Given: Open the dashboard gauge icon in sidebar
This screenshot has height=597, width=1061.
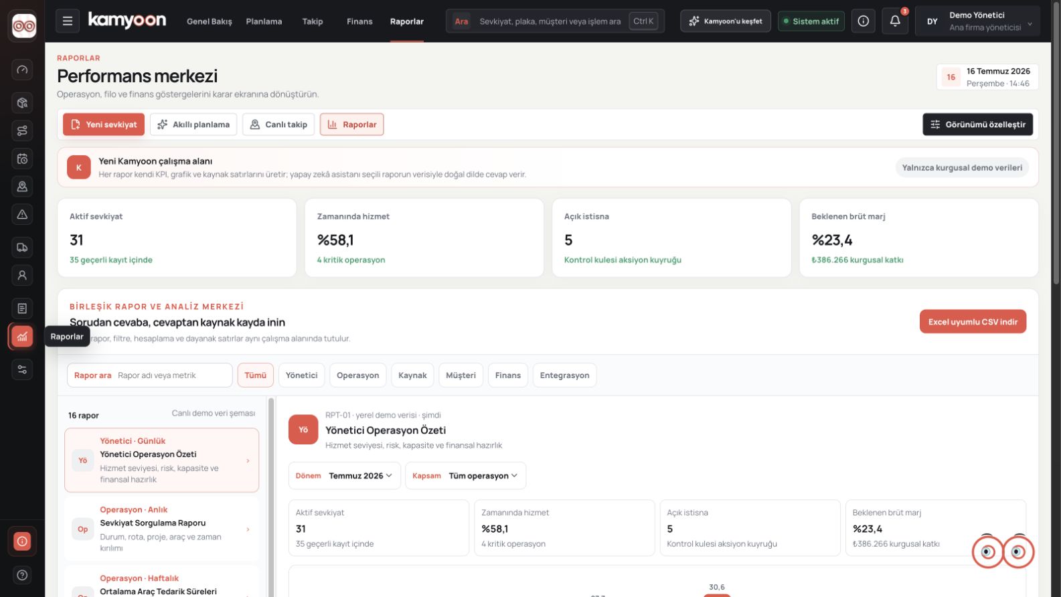Looking at the screenshot, I should point(22,70).
